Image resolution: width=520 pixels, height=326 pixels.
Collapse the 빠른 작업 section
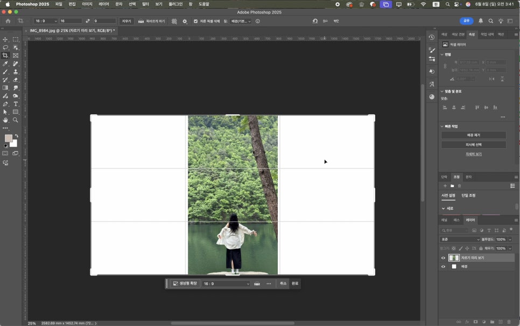(442, 127)
